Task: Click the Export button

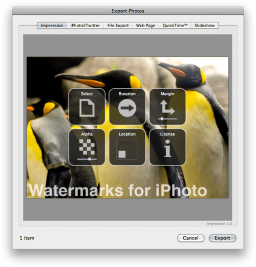Action: pos(222,238)
